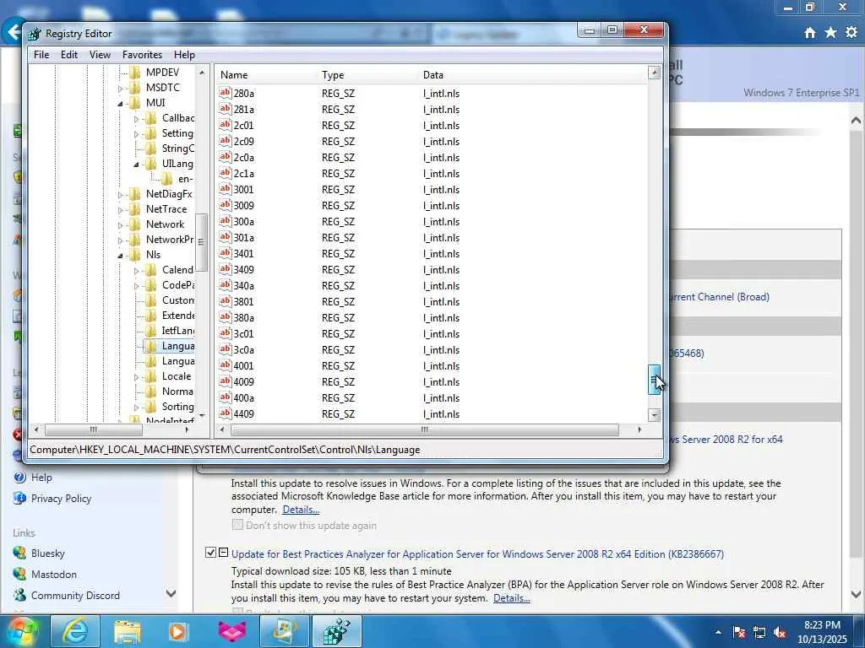Click the string value icon for 280a
The width and height of the screenshot is (865, 648).
pyautogui.click(x=225, y=93)
